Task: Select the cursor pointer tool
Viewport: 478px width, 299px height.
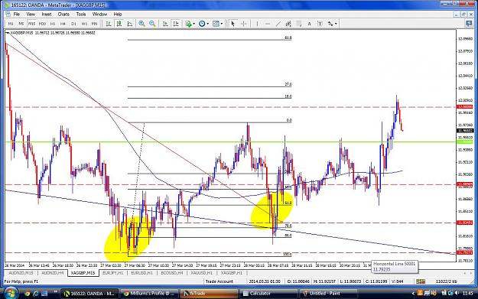Action: (233, 24)
